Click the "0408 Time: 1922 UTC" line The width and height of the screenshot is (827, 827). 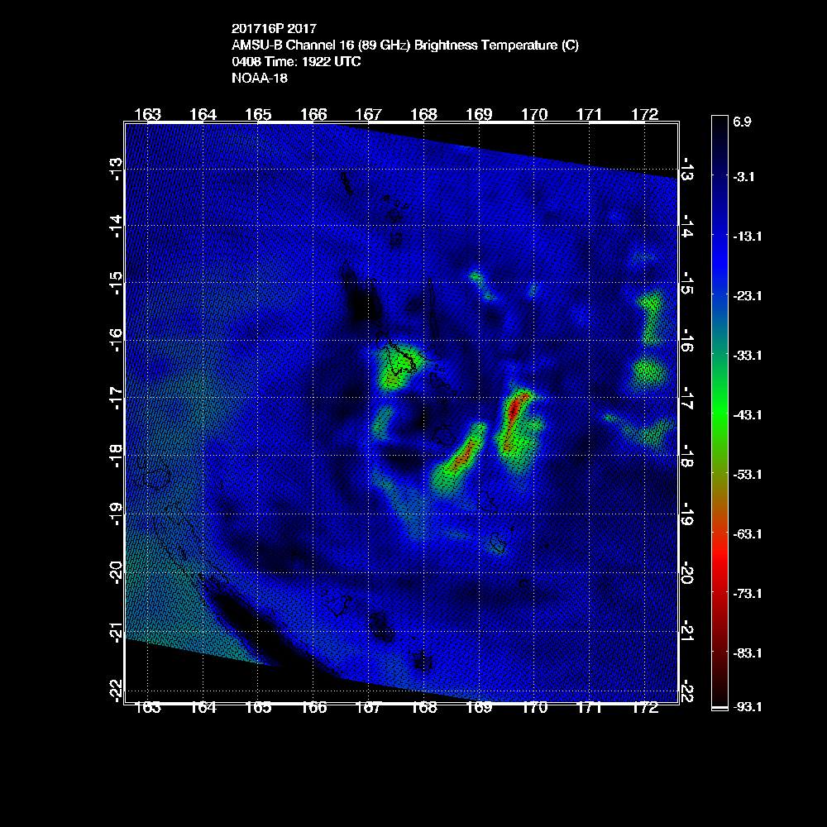coord(296,62)
